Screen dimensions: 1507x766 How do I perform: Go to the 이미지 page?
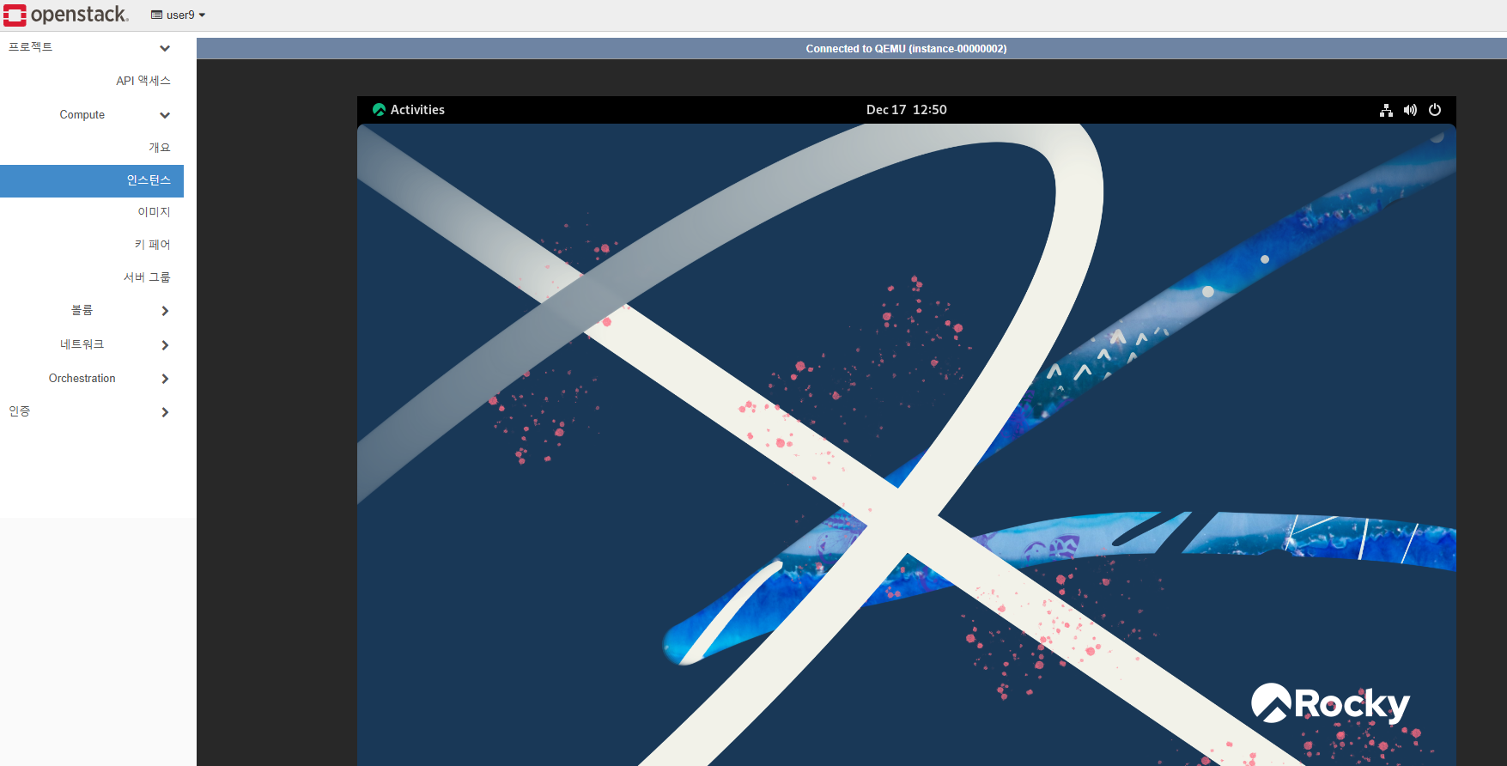(155, 212)
